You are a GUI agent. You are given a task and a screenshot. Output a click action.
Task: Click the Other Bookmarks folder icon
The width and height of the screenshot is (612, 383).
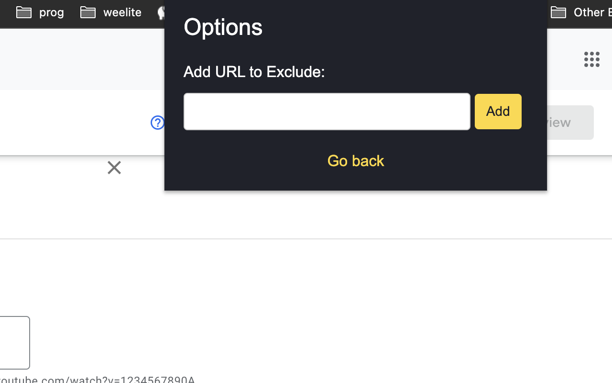tap(558, 12)
